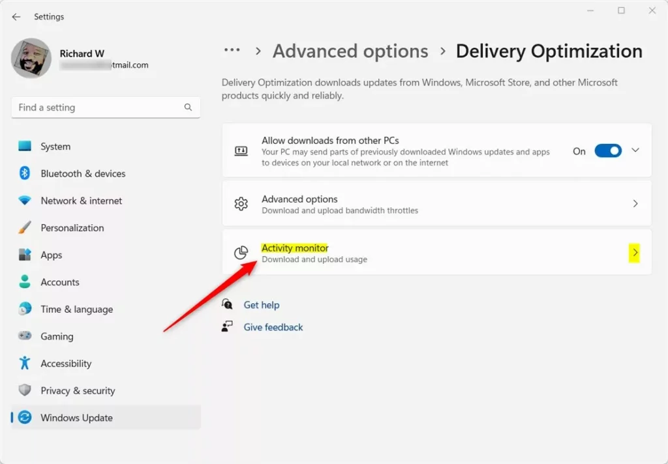Click the Bluetooth icon in sidebar

point(25,173)
